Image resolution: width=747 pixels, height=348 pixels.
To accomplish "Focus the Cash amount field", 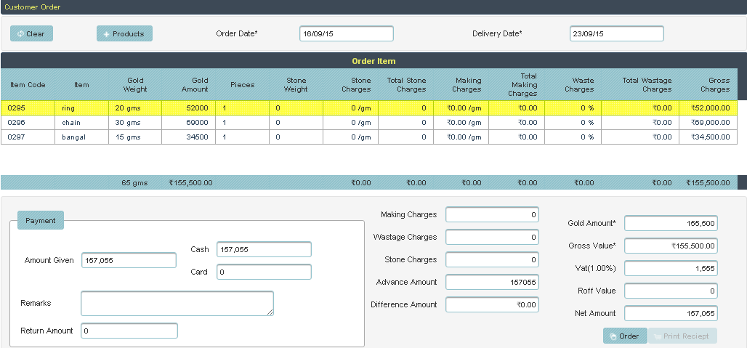I will (264, 249).
